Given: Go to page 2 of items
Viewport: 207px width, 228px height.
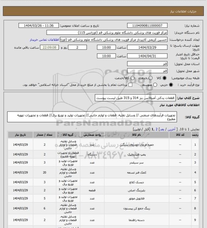Looking at the screenshot, I should (x=156, y=129).
